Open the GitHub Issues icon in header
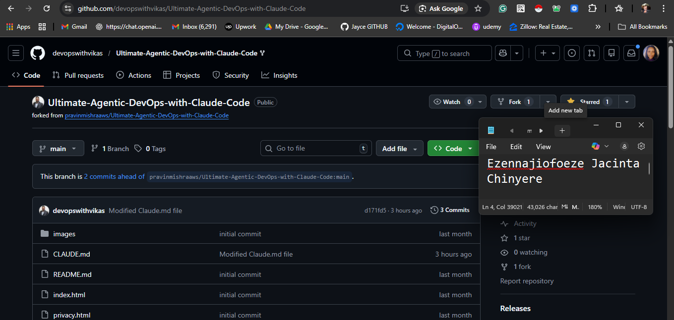Viewport: 674px width, 320px height. pyautogui.click(x=571, y=53)
